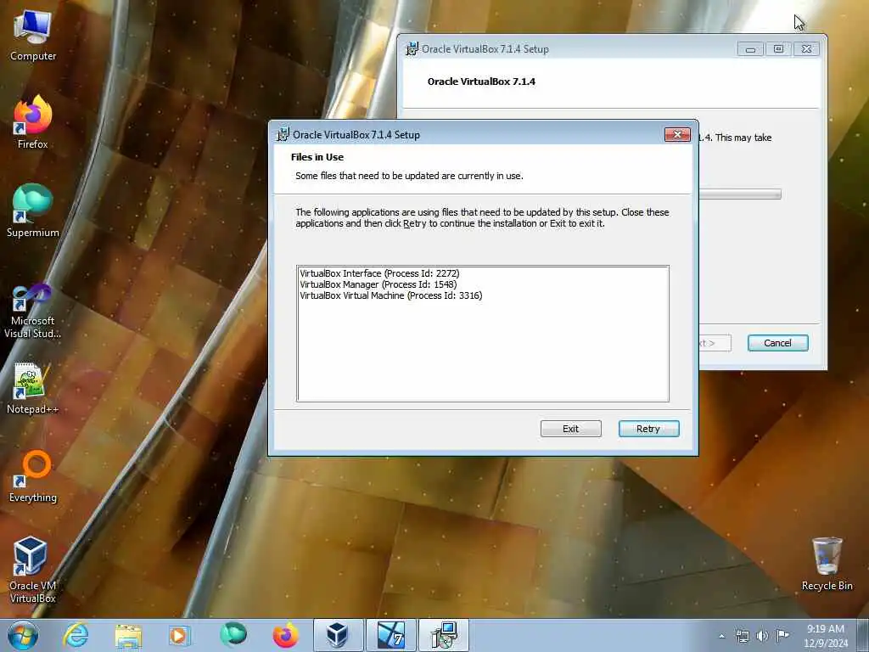Select the Oracle VM VirtualBox desktop shortcut
This screenshot has width=869, height=652.
[33, 570]
